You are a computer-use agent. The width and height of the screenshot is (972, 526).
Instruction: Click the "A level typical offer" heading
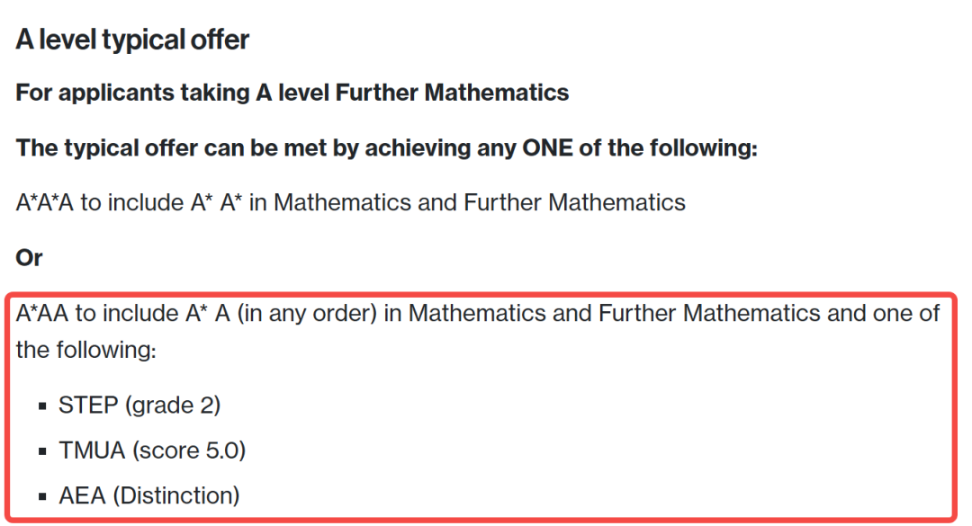pyautogui.click(x=132, y=40)
